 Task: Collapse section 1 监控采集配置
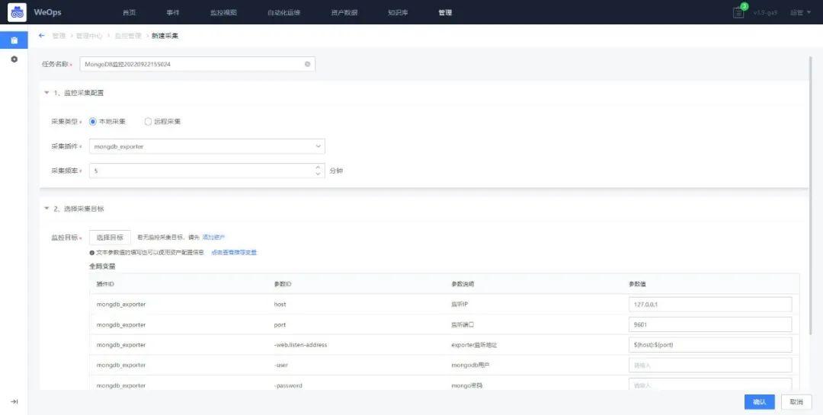point(46,93)
